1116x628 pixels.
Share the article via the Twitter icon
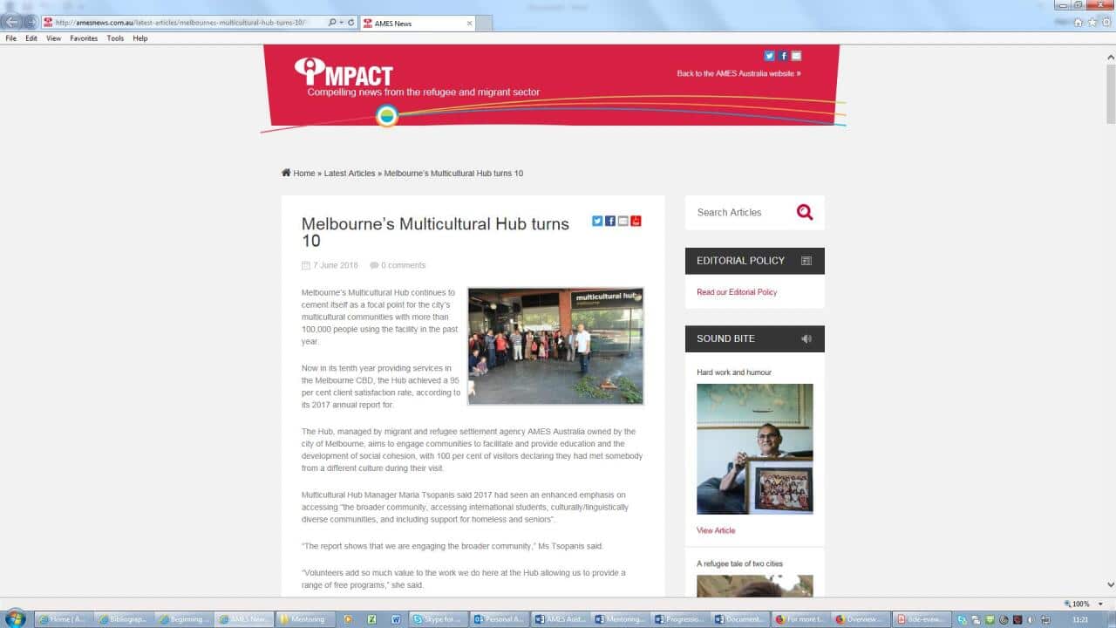tap(597, 221)
